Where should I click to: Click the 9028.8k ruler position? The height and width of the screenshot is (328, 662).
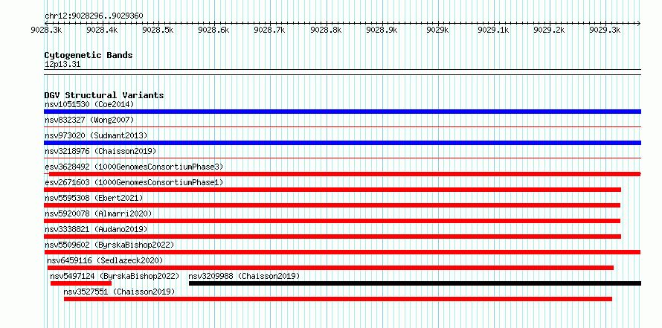326,30
